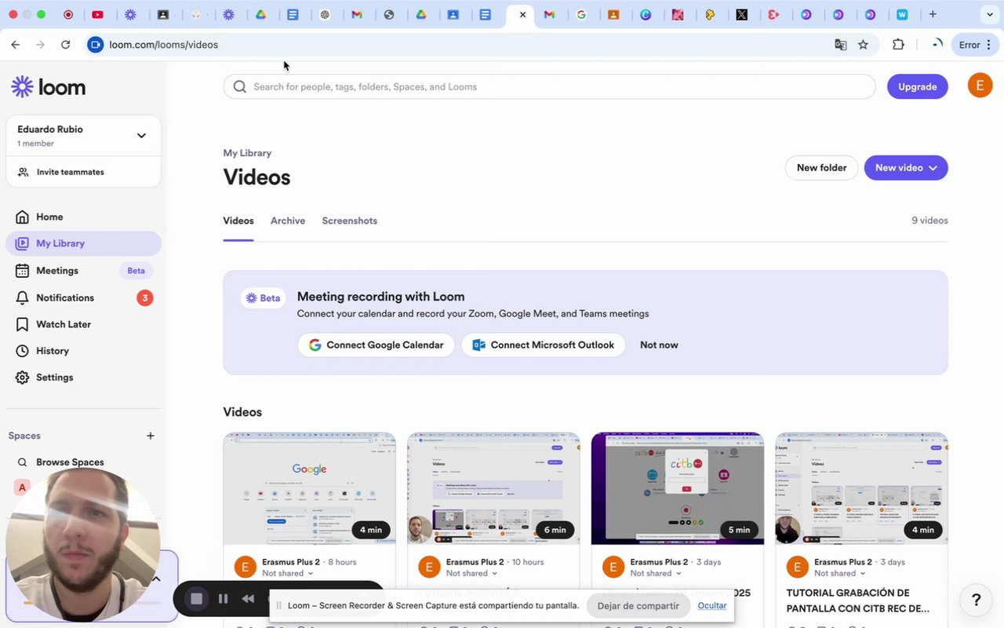Click the author avatar on the TUTORIAL video
The width and height of the screenshot is (1004, 628).
798,567
